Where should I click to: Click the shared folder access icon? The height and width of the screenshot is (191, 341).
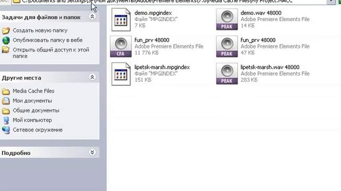[x=6, y=50]
